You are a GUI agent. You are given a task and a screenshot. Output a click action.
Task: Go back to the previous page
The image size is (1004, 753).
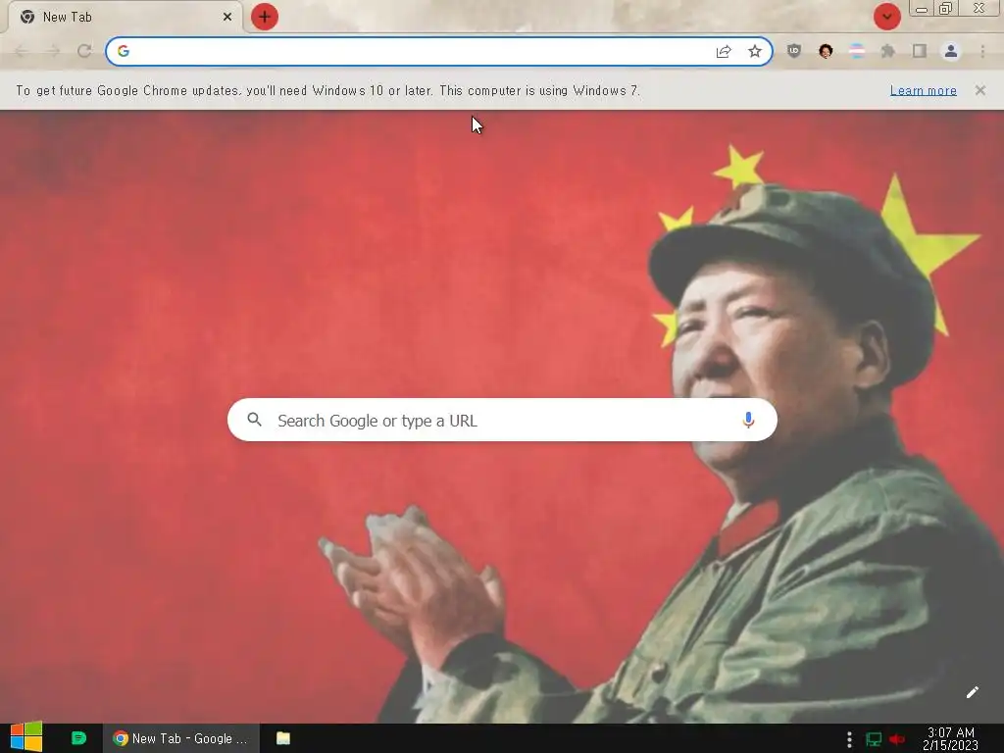click(22, 51)
